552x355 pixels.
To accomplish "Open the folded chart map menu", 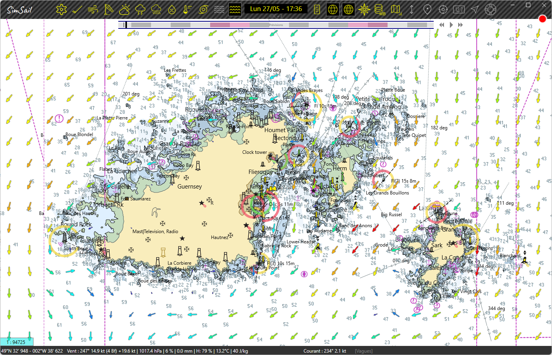I will point(395,9).
